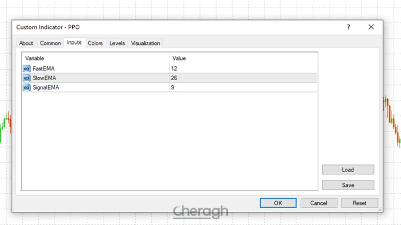401x225 pixels.
Task: Confirm settings with the OK button
Action: coord(278,203)
